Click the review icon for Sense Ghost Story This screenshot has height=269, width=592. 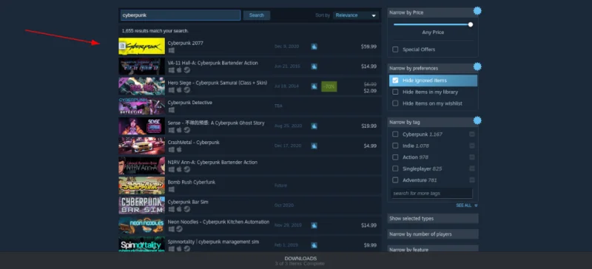click(314, 126)
